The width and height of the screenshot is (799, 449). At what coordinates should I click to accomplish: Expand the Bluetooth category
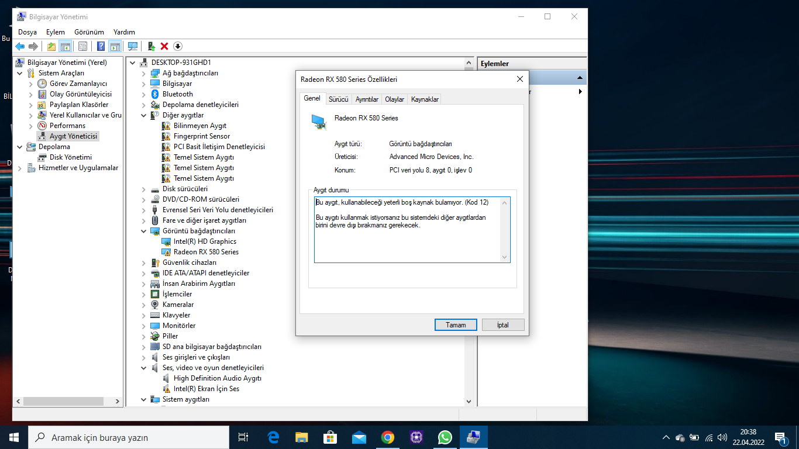tap(144, 94)
